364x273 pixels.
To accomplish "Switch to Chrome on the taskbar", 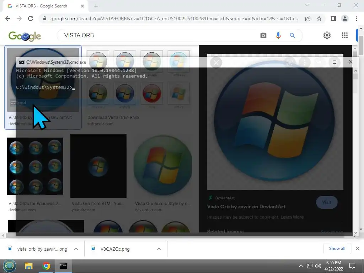I will [46, 266].
